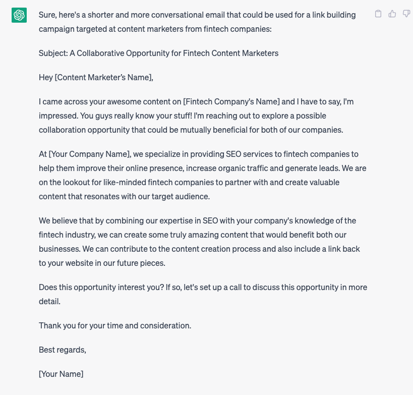The image size is (413, 395).
Task: Click the line starting 'collaboration opportunity that could be'
Action: (x=191, y=130)
